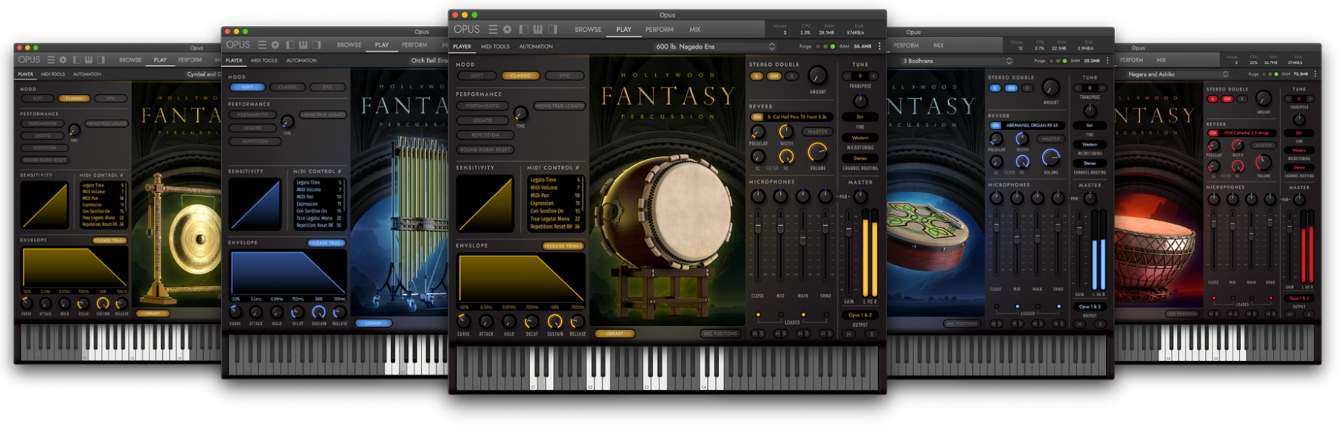The width and height of the screenshot is (1339, 425).
Task: Increase transpose with the plus stepper
Action: tap(874, 76)
